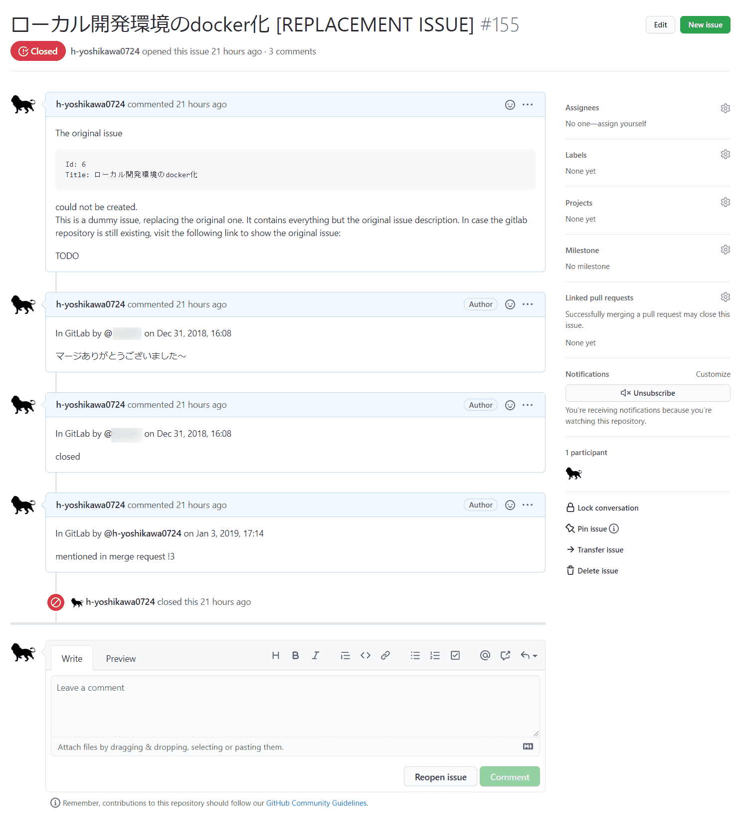This screenshot has width=740, height=818.
Task: Open options menu on the マージありがとう comment
Action: coord(528,304)
